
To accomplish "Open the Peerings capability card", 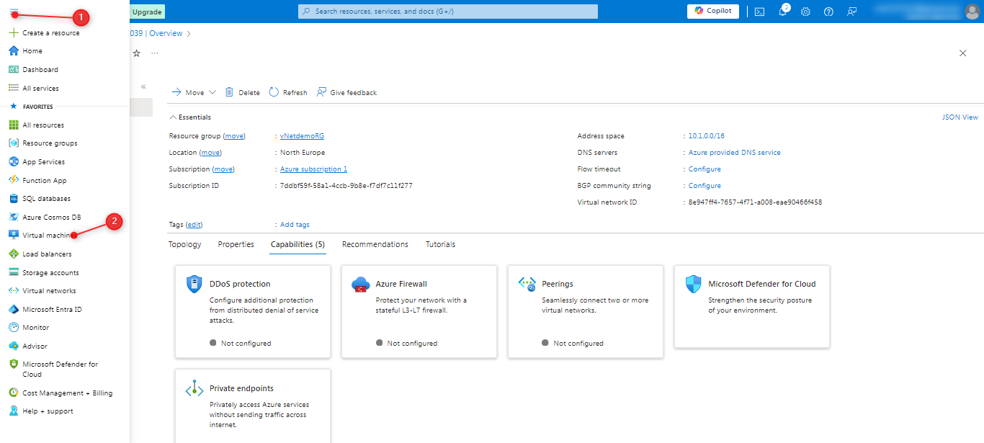I will (x=586, y=311).
